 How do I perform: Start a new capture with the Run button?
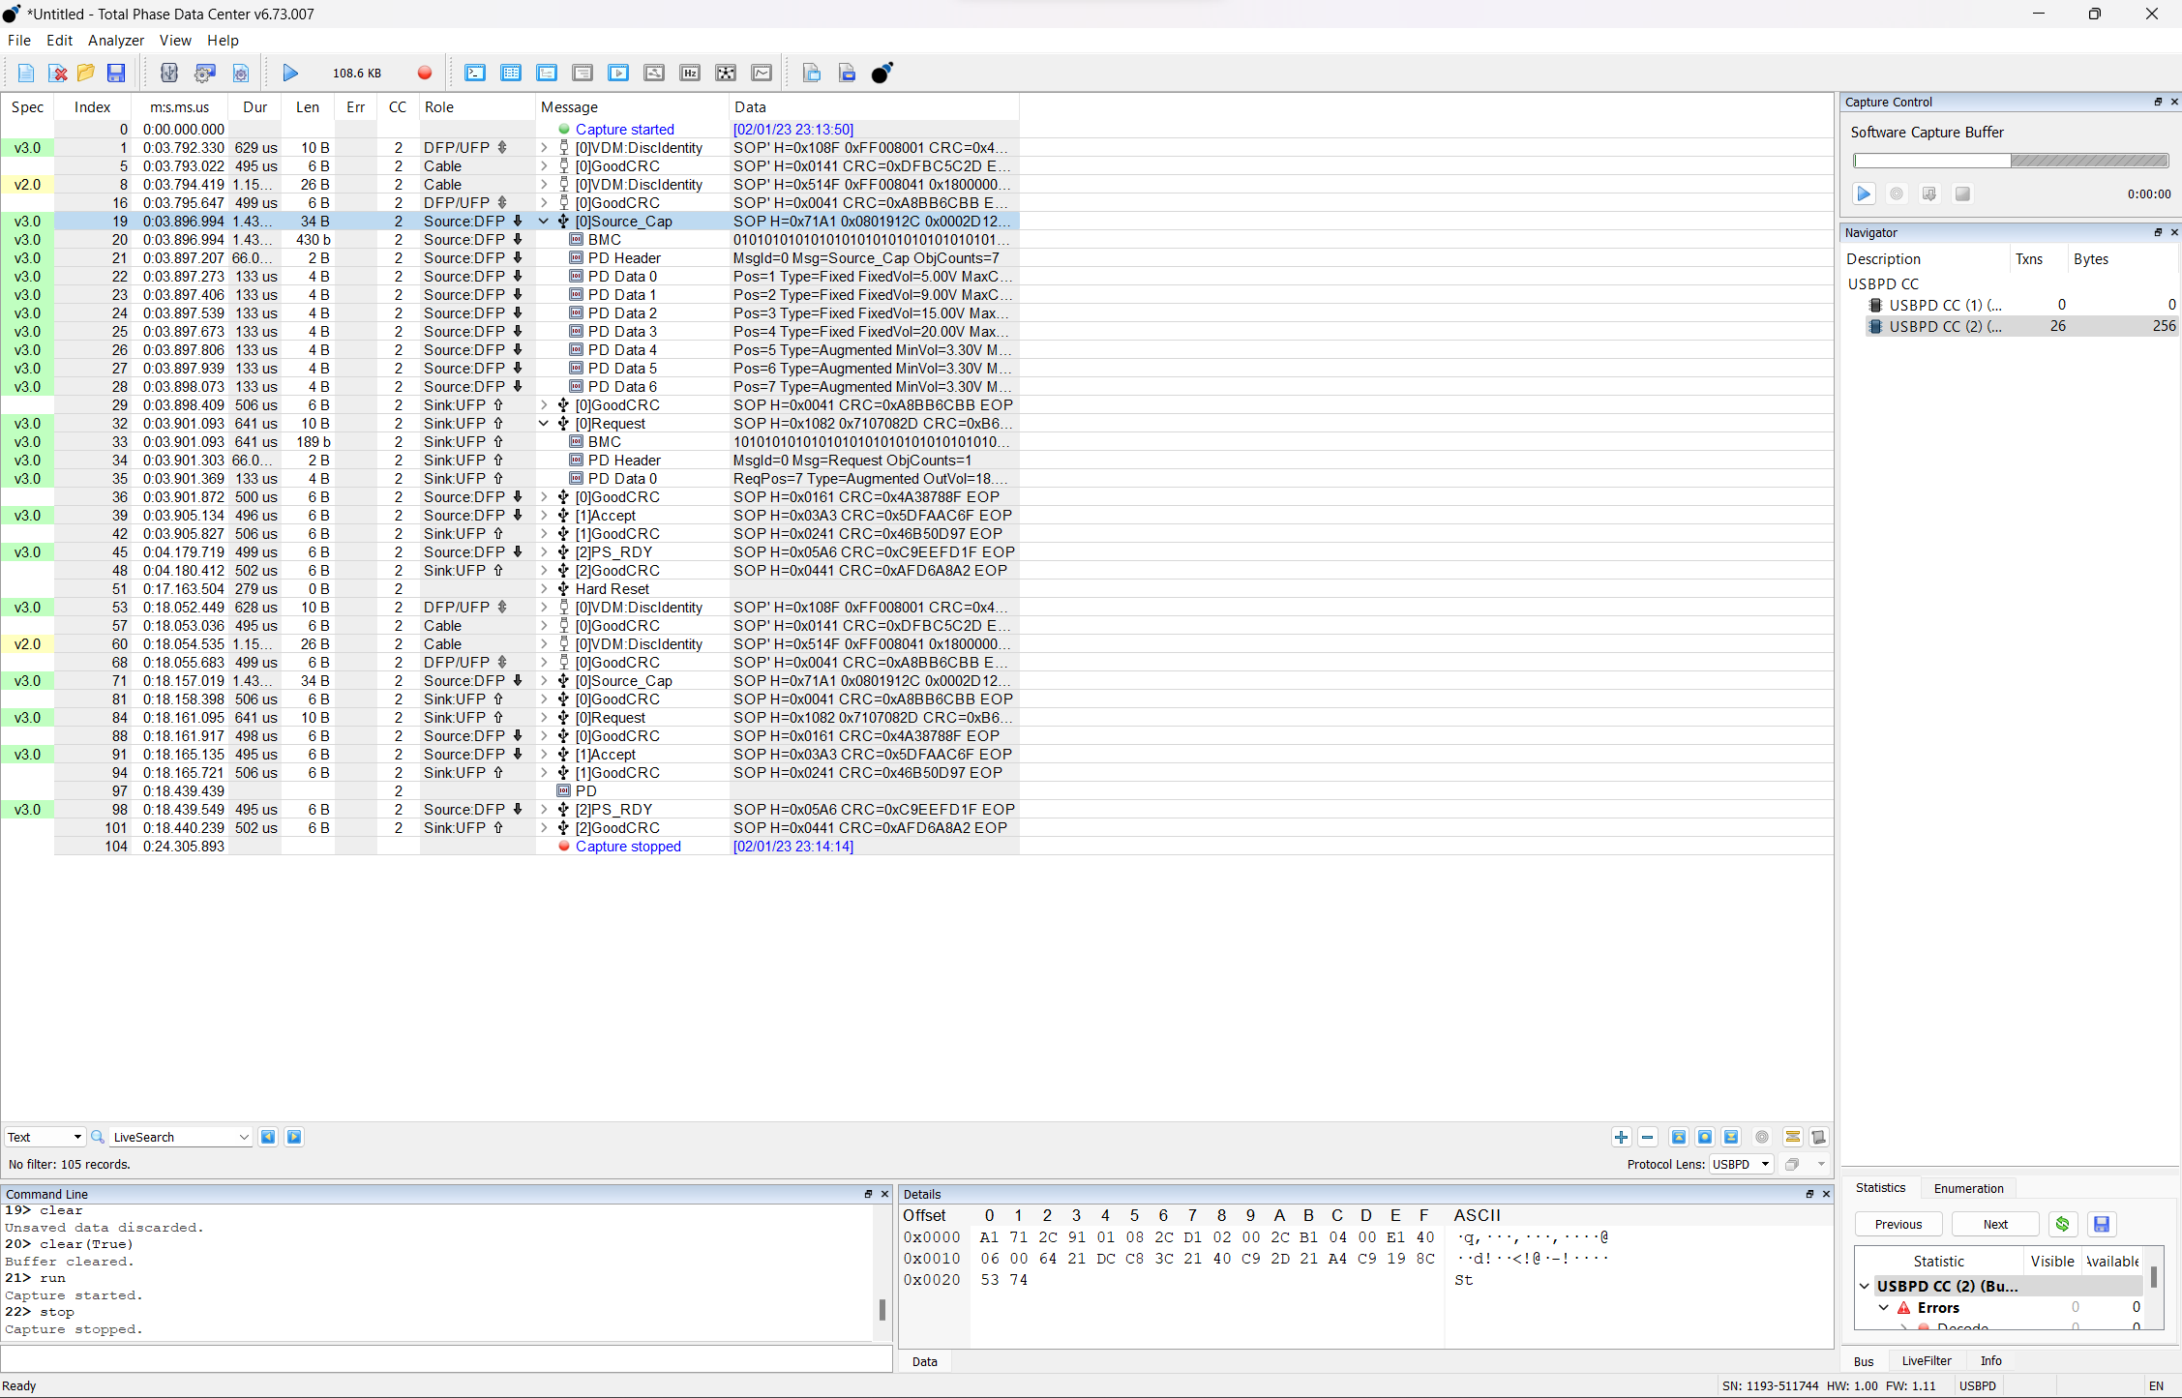pyautogui.click(x=289, y=73)
